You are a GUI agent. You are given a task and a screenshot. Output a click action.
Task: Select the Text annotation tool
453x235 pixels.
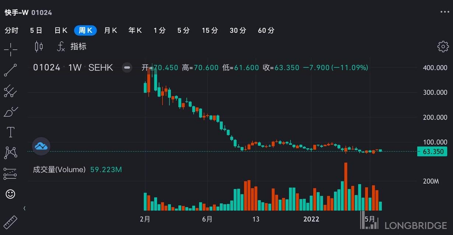pyautogui.click(x=11, y=132)
